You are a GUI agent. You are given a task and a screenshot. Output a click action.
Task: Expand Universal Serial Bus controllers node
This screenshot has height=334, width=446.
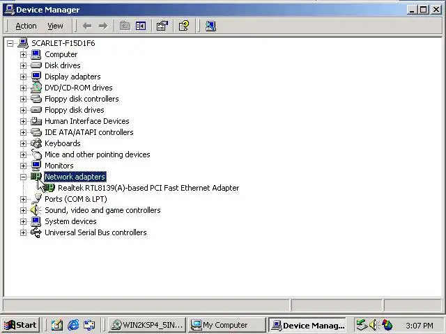click(23, 232)
